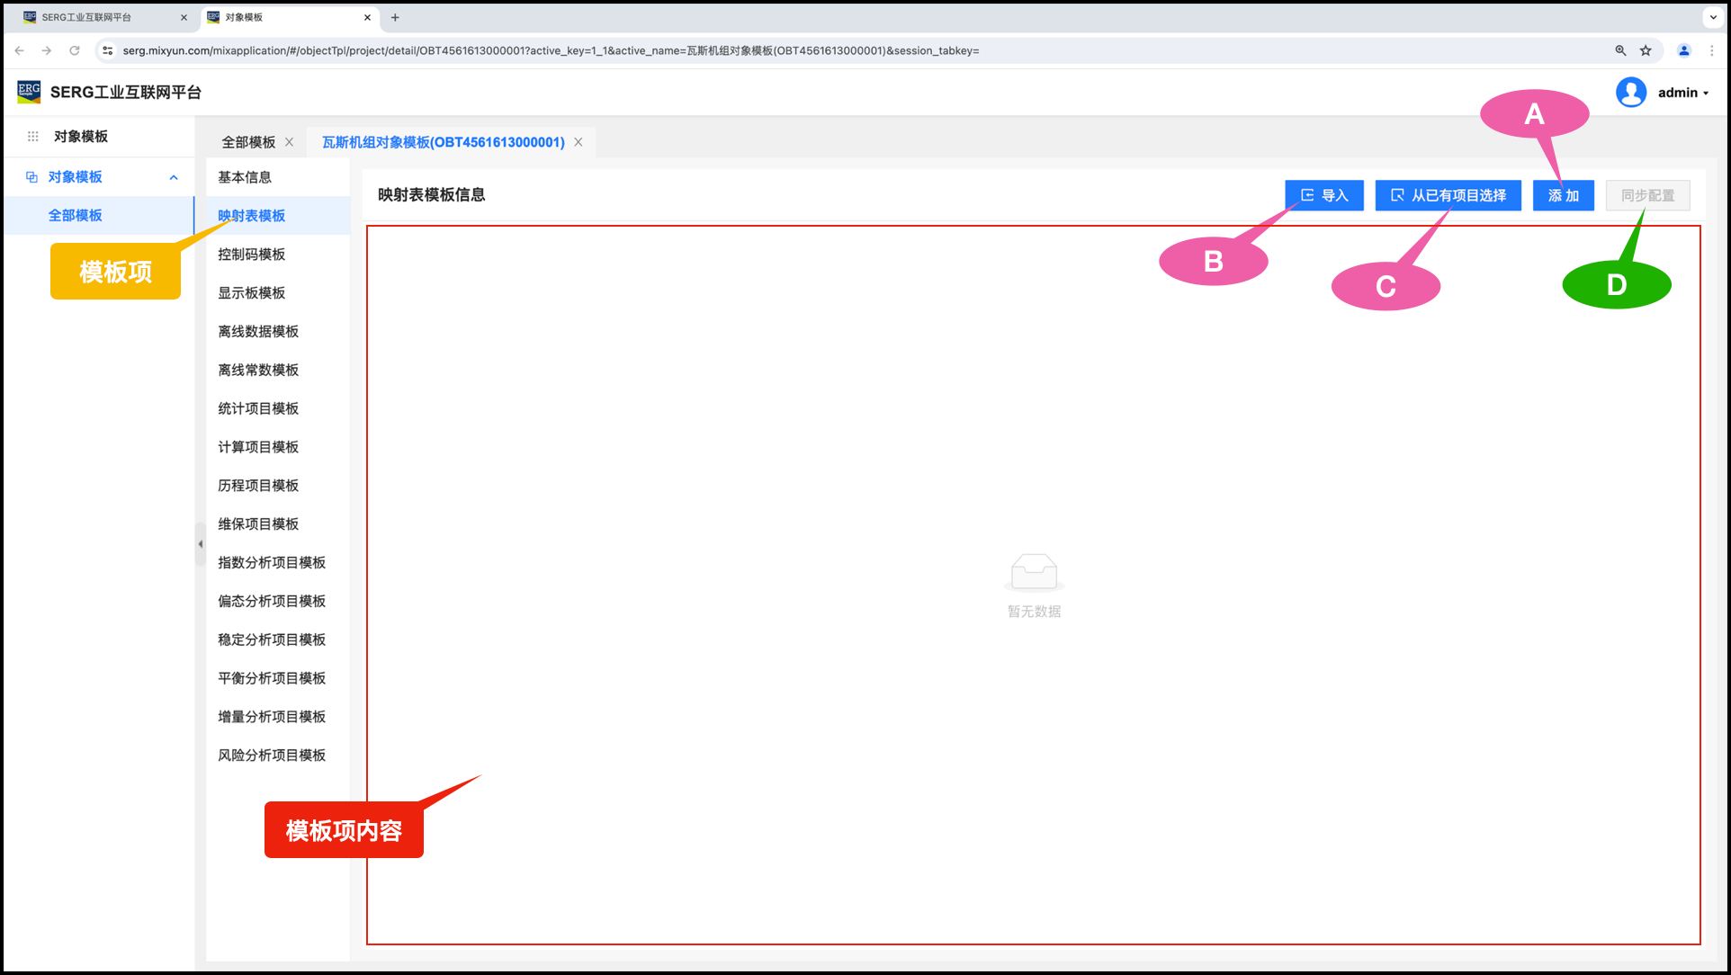This screenshot has width=1731, height=975.
Task: Click the admin user avatar icon
Action: tap(1630, 92)
